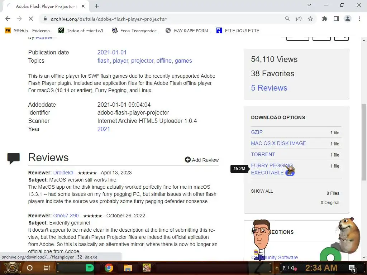Click taskbar clock 2:34 AM
The height and width of the screenshot is (275, 367).
[x=321, y=268]
